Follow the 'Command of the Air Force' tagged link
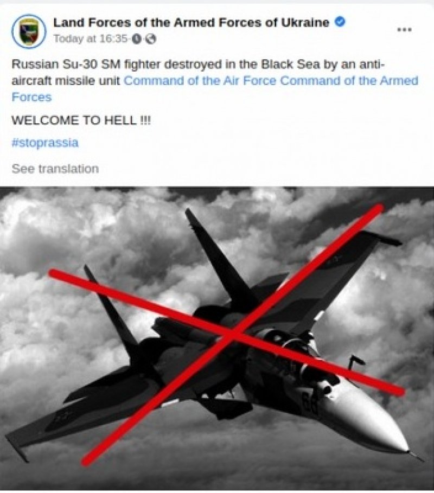Viewport: 434px width, 493px height. tap(201, 81)
